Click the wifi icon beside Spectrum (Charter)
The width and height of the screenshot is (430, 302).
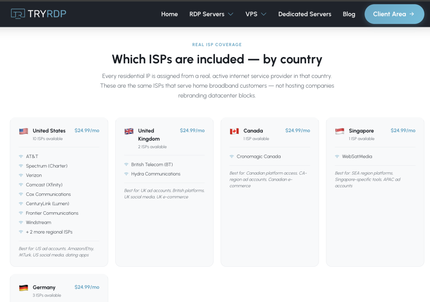pyautogui.click(x=21, y=166)
